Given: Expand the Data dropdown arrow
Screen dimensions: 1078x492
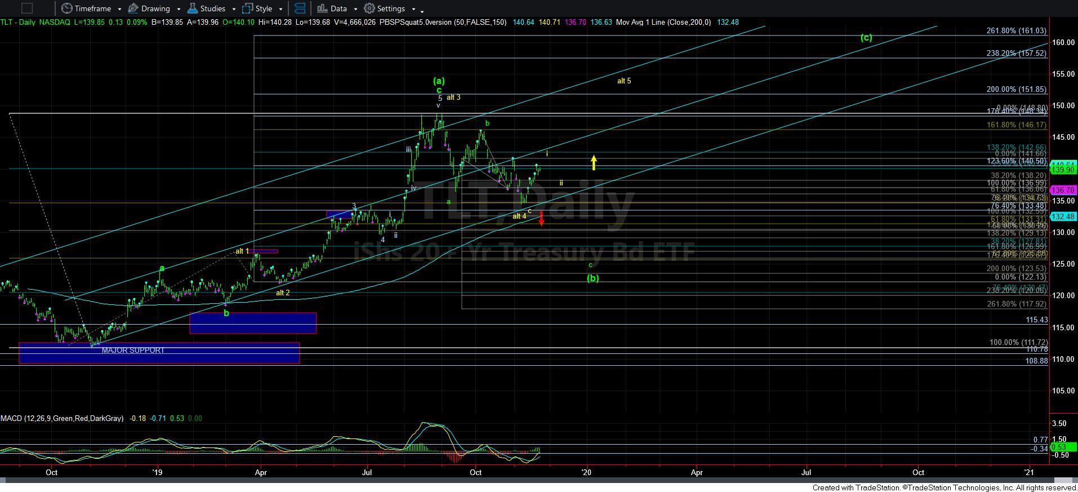Looking at the screenshot, I should coord(355,9).
